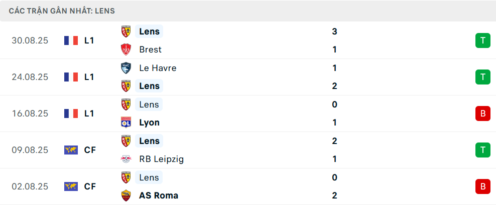Open the AS Roma team page
Viewport: 496px width, 205px height.
159,195
